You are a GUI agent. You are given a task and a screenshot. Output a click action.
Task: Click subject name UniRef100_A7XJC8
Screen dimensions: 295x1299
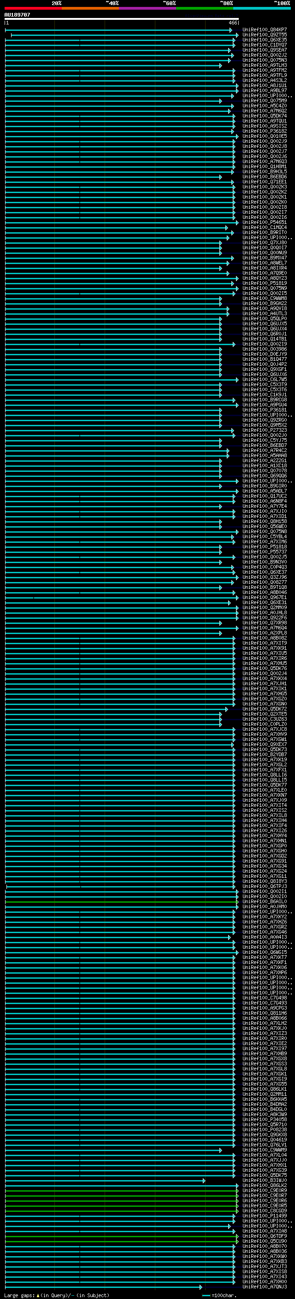click(265, 729)
